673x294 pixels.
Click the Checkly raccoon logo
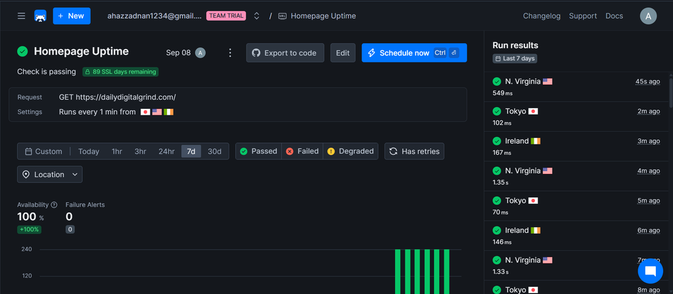[x=40, y=16]
